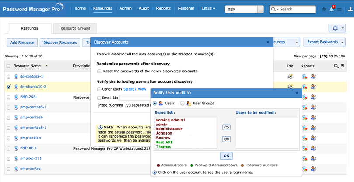
Task: Click the table search magnifier icon
Action: [x=336, y=66]
